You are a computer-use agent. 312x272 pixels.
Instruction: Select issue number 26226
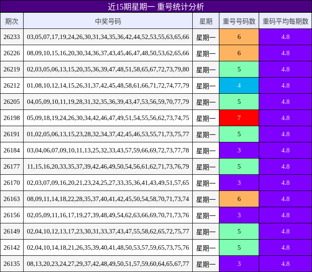[12, 53]
